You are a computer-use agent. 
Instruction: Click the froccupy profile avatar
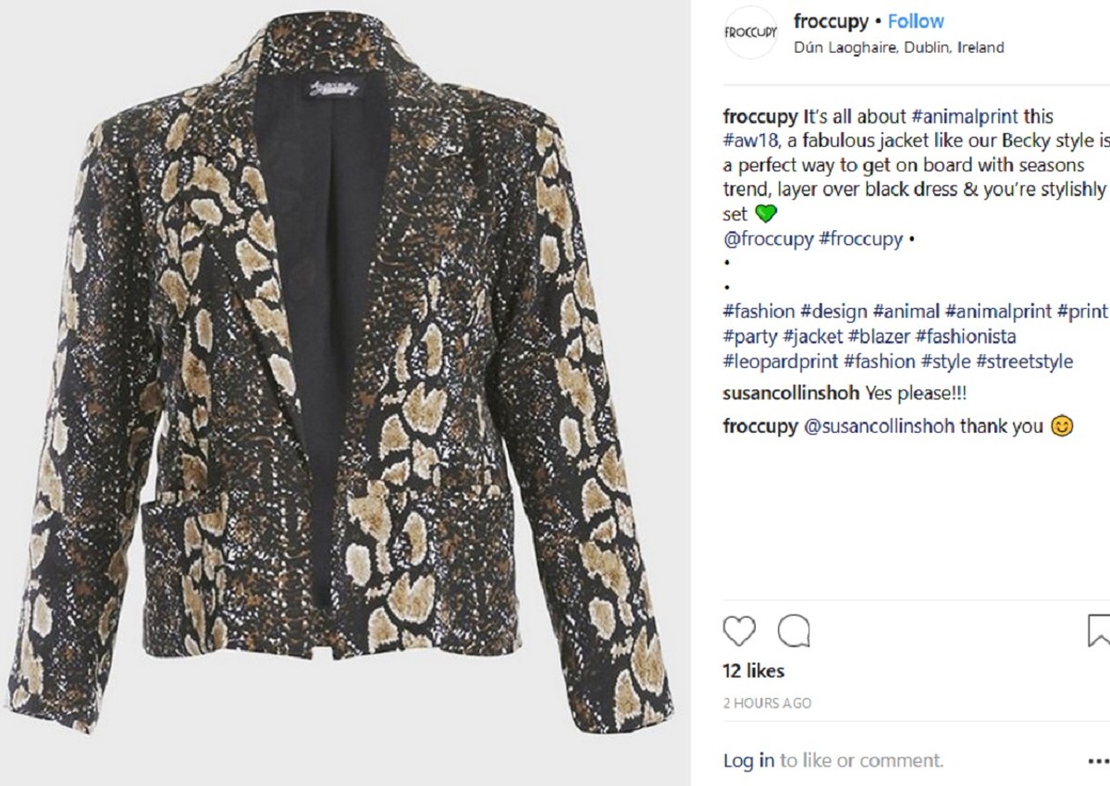click(750, 32)
